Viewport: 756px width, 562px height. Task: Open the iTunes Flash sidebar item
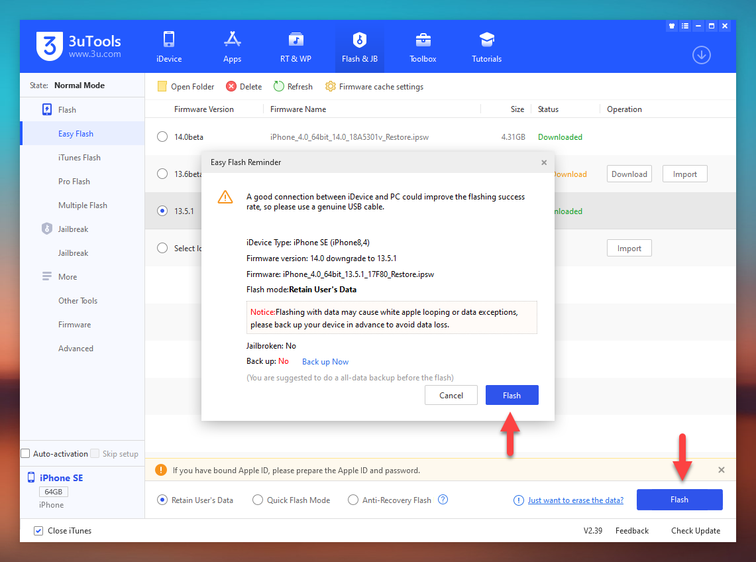tap(80, 158)
